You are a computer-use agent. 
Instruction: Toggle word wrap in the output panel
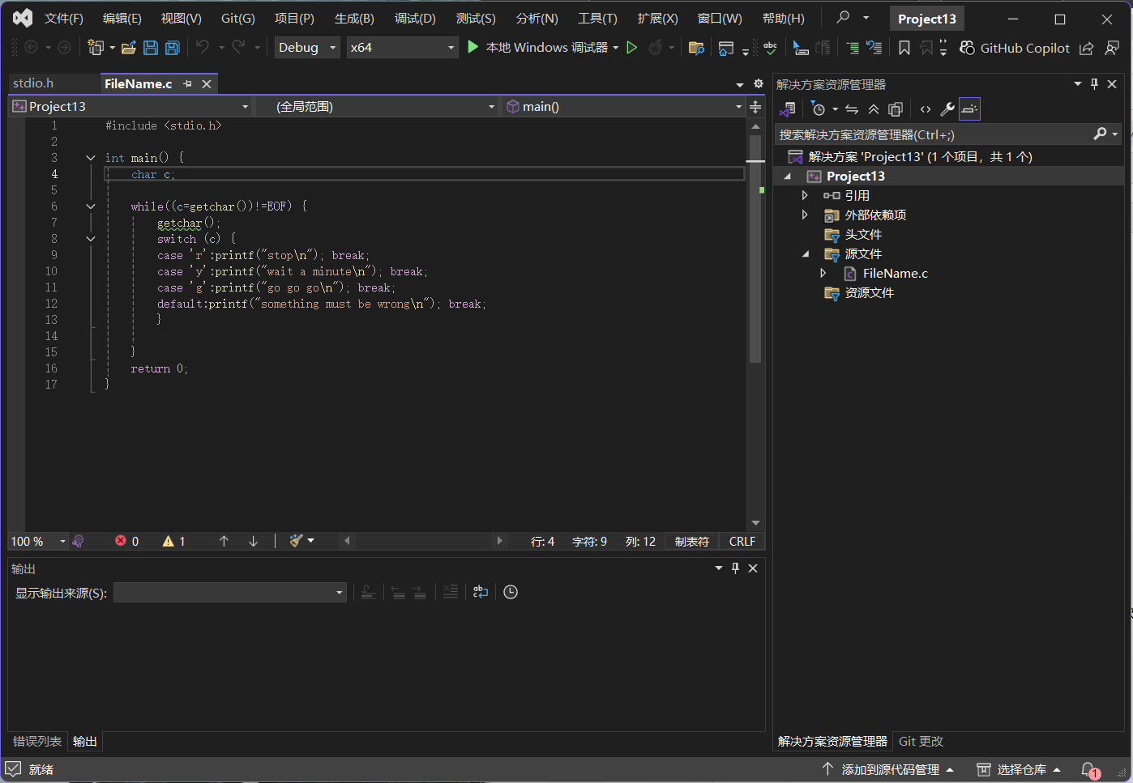point(481,593)
